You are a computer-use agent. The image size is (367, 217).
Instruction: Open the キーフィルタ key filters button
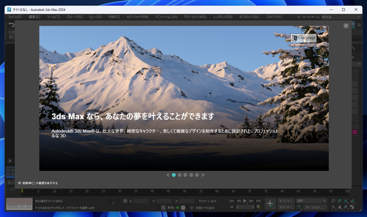point(315,207)
